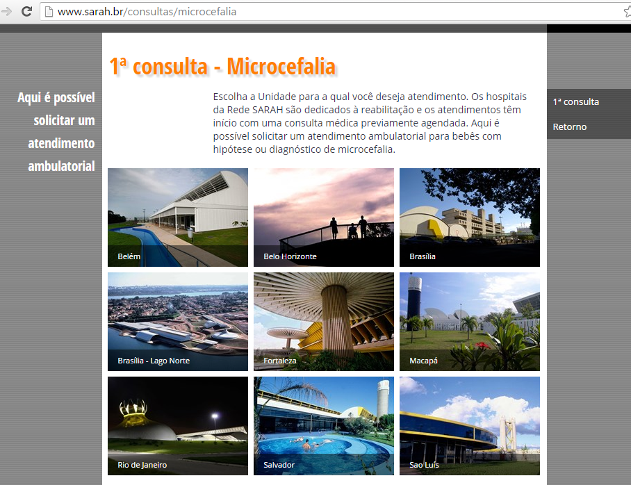Click the Fortaleza caption label
Screen dimensions: 631x485
279,361
